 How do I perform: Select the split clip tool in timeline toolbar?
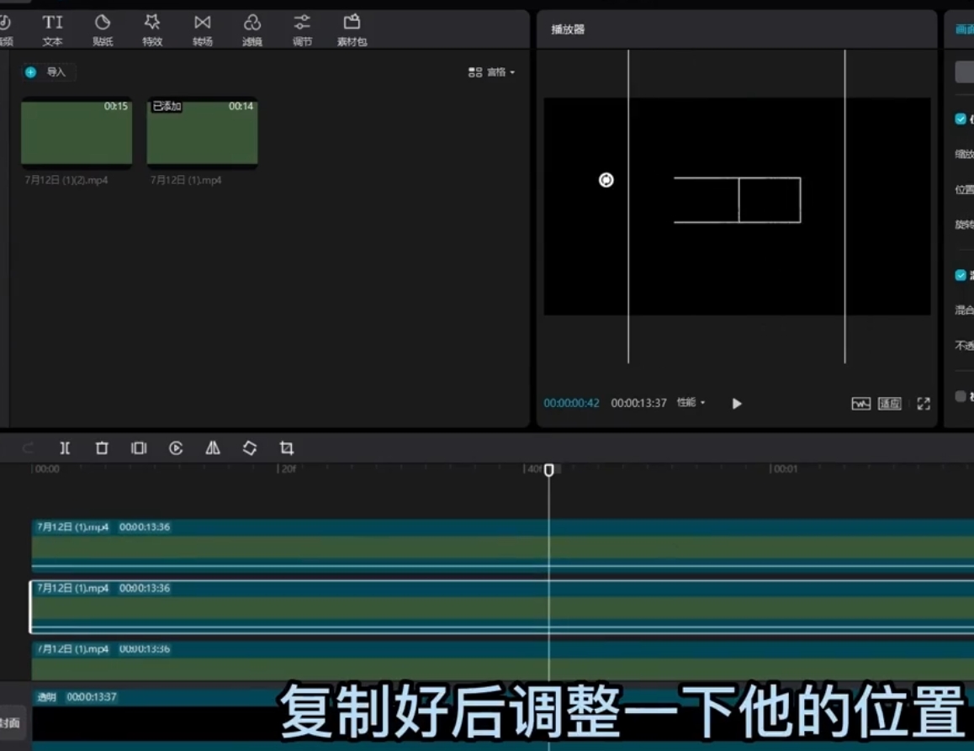click(x=65, y=448)
